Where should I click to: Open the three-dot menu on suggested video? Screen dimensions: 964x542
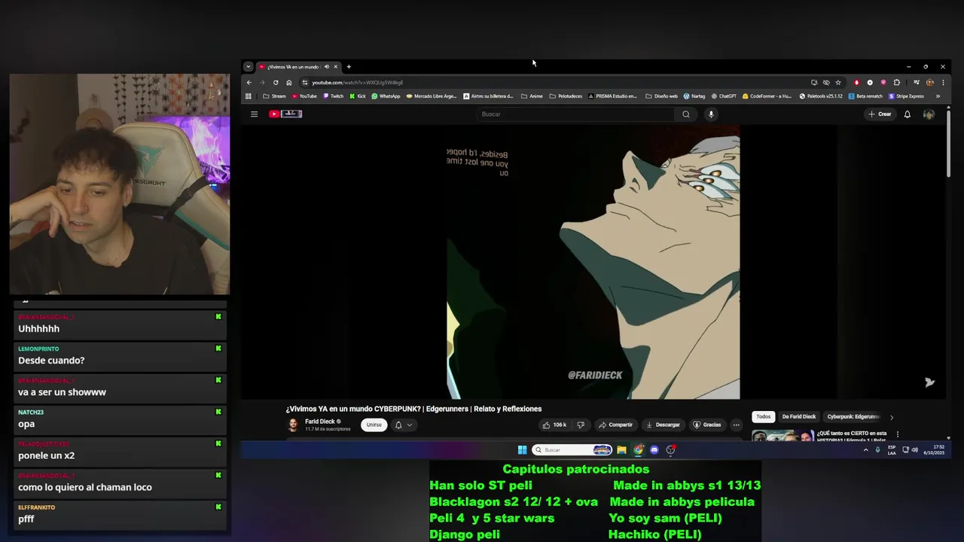point(897,434)
